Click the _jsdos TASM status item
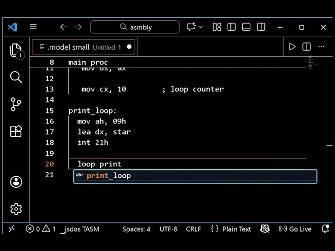335x251 pixels. tap(80, 229)
